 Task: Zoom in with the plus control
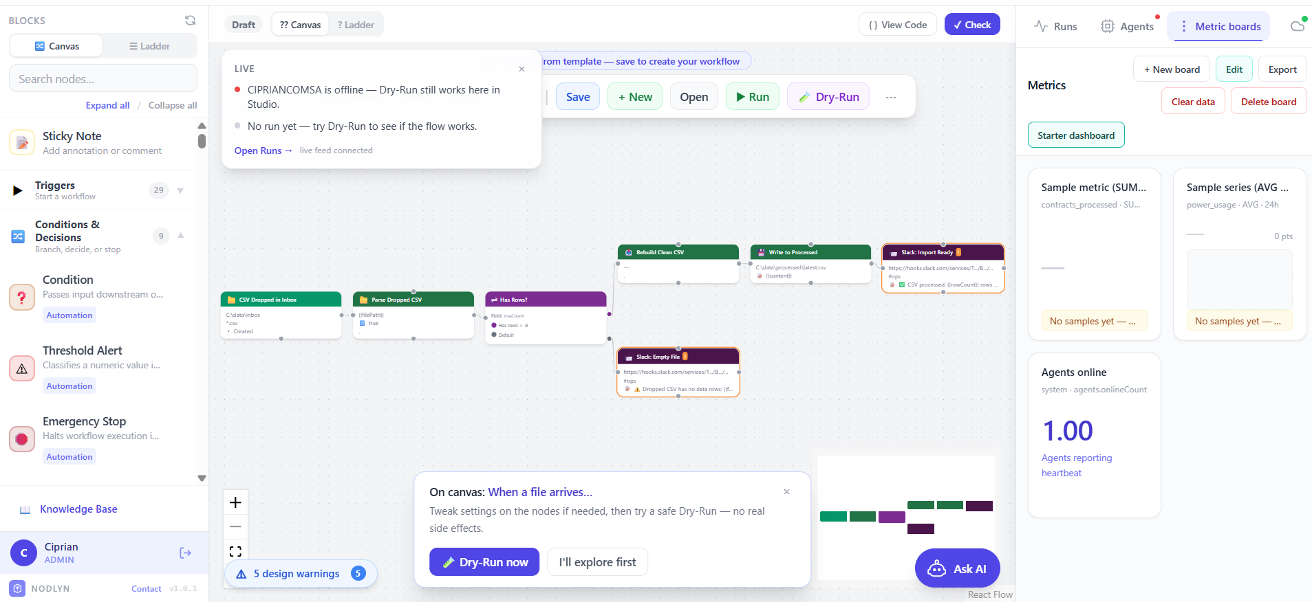tap(235, 502)
